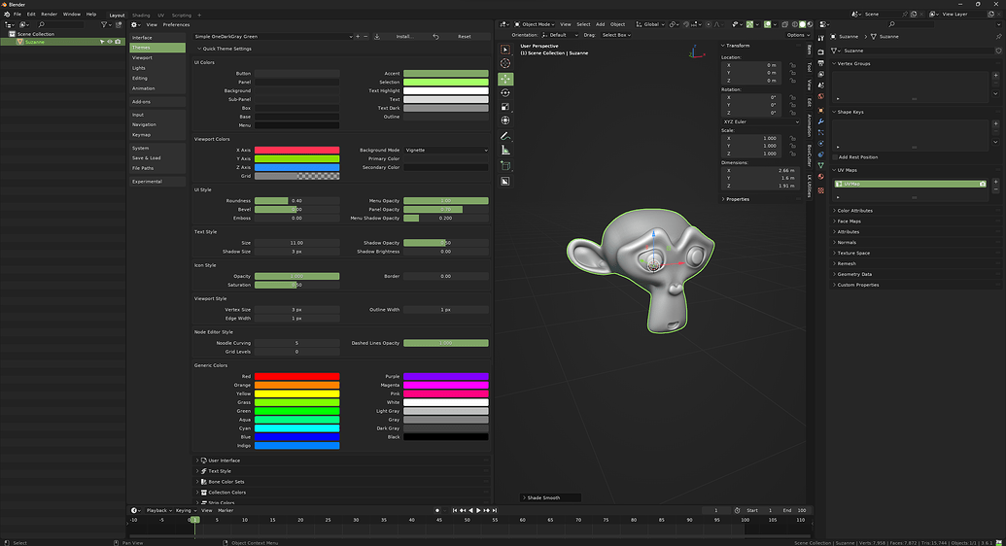Click the Shade Smooth operator panel

click(x=550, y=497)
